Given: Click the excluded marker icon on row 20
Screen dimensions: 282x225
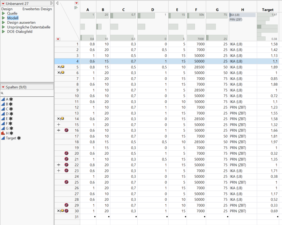Looking at the screenshot, I should pyautogui.click(x=66, y=153).
